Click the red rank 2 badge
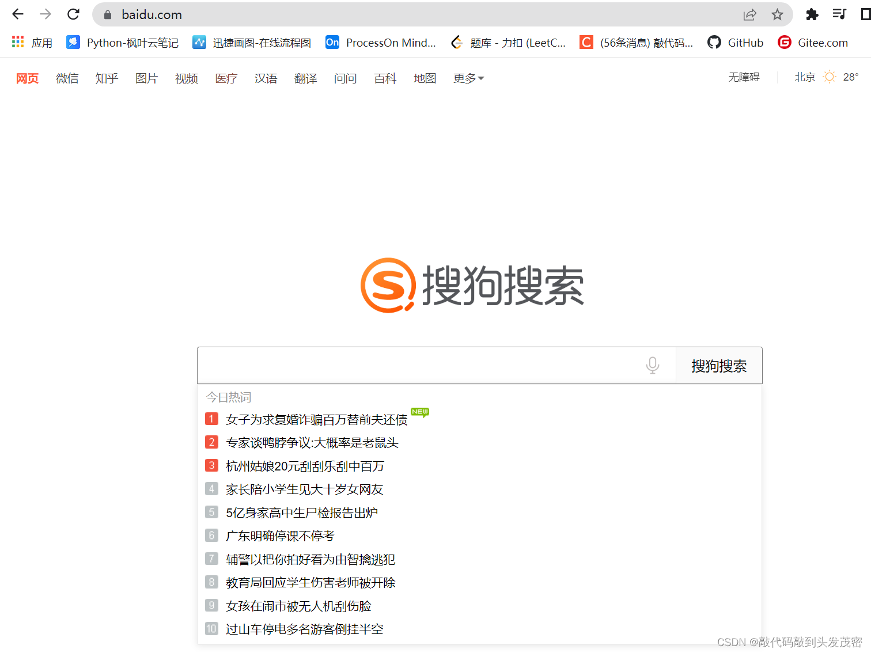The height and width of the screenshot is (653, 871). tap(211, 442)
